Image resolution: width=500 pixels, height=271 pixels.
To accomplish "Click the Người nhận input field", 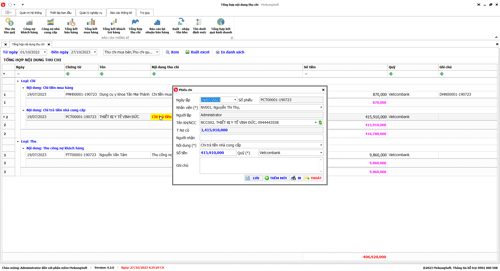I will click(x=261, y=138).
